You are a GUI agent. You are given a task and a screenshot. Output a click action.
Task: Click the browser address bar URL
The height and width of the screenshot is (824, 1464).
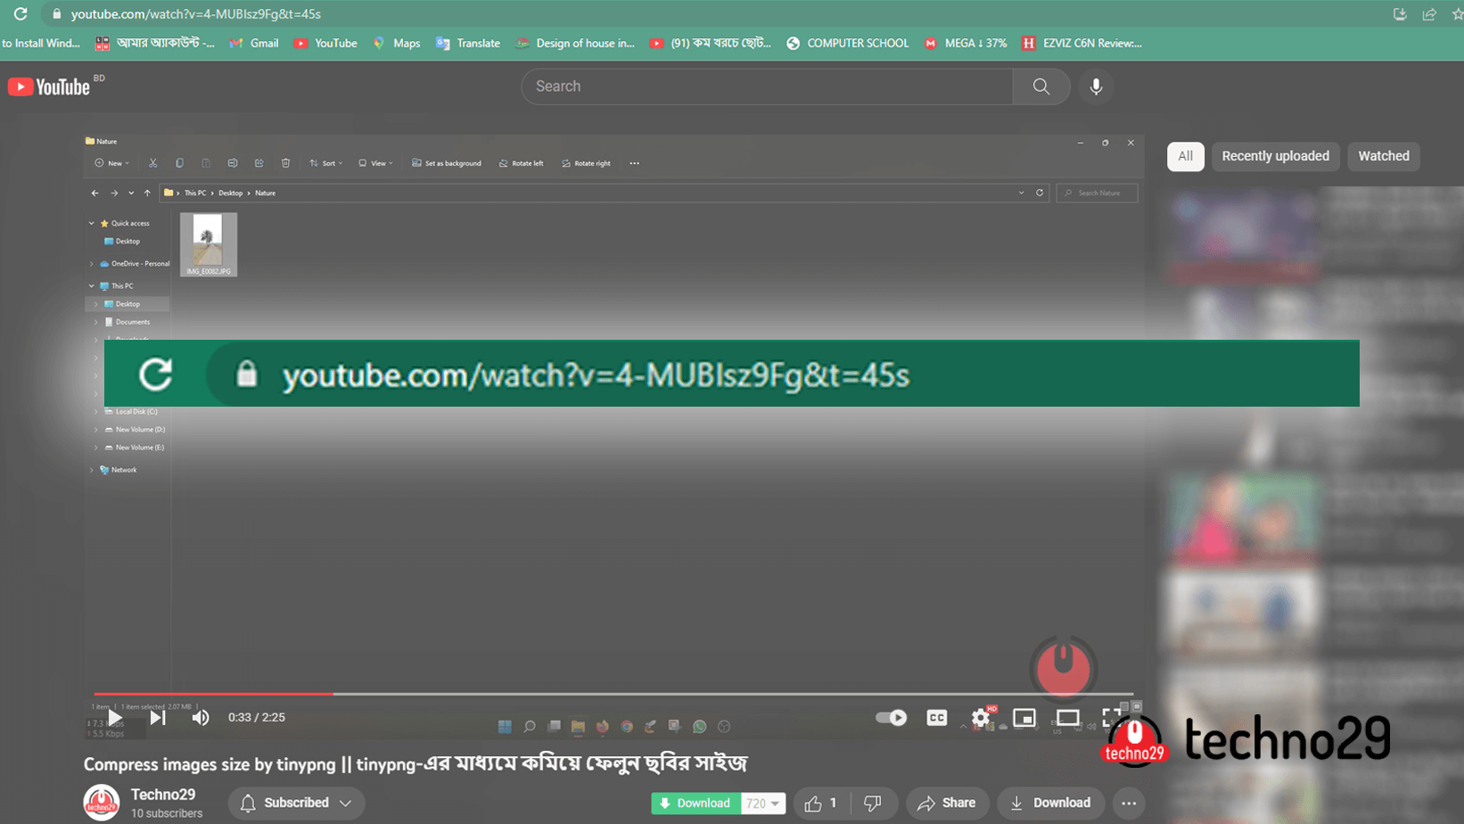click(x=196, y=14)
